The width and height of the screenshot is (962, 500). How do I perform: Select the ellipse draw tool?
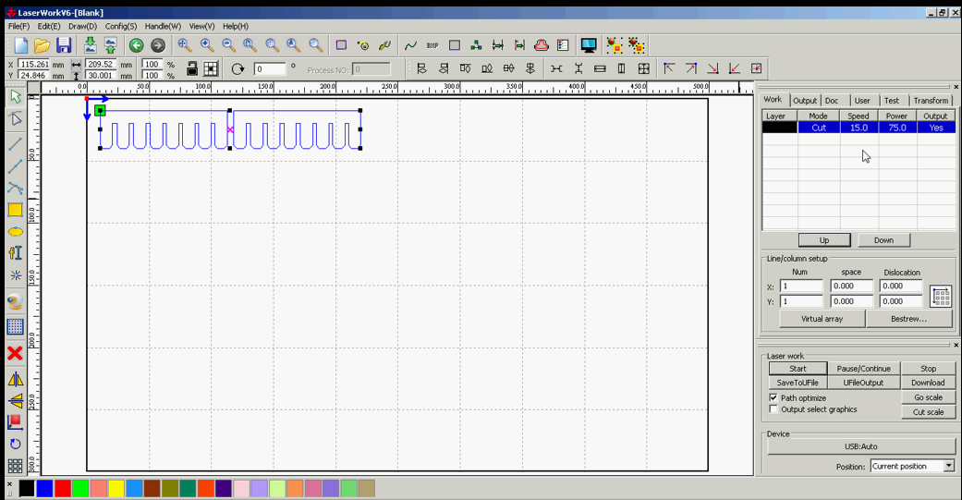pyautogui.click(x=16, y=232)
